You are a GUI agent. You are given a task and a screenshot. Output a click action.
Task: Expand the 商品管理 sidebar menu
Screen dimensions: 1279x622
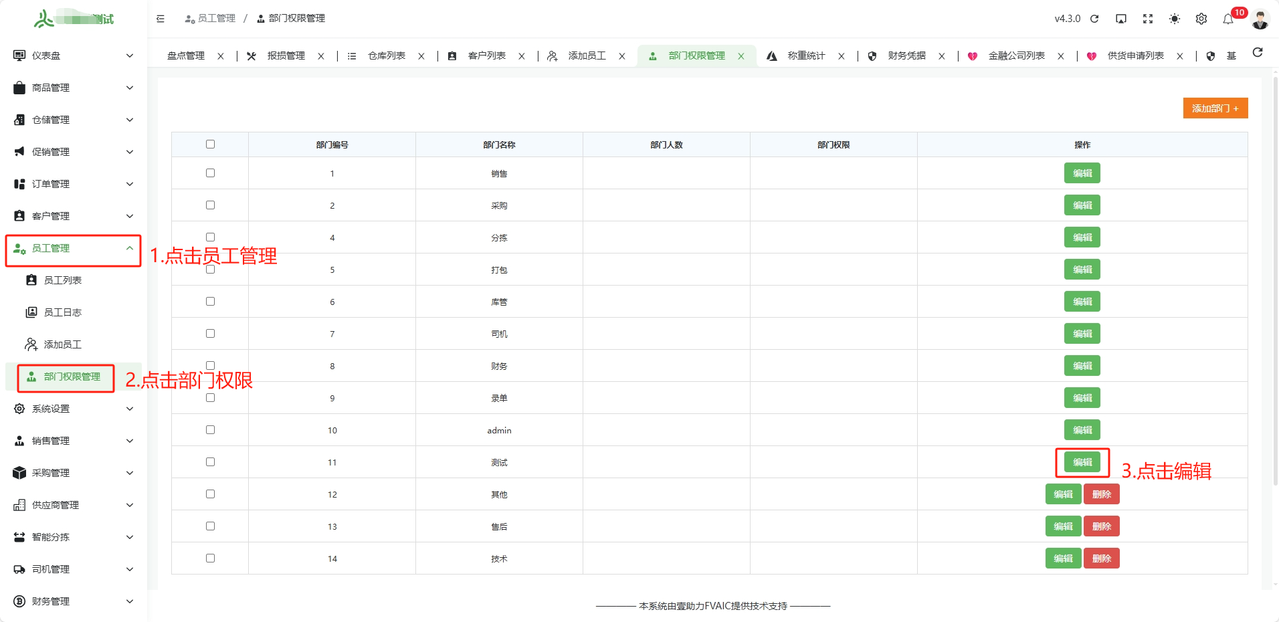73,88
